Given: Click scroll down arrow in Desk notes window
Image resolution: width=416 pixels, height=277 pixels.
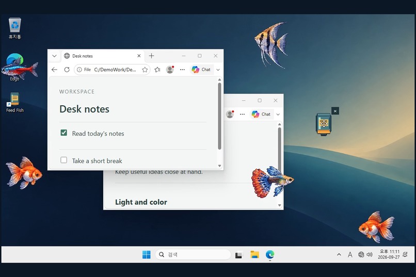Looking at the screenshot, I should (x=219, y=166).
